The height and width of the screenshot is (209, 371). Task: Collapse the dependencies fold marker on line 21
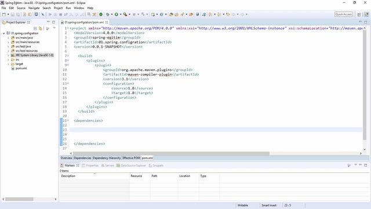point(68,120)
